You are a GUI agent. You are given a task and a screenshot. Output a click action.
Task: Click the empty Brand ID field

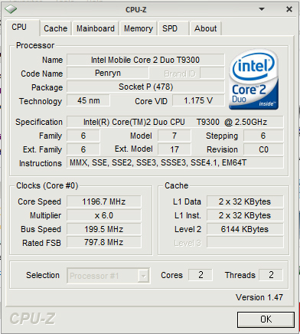[x=212, y=74]
